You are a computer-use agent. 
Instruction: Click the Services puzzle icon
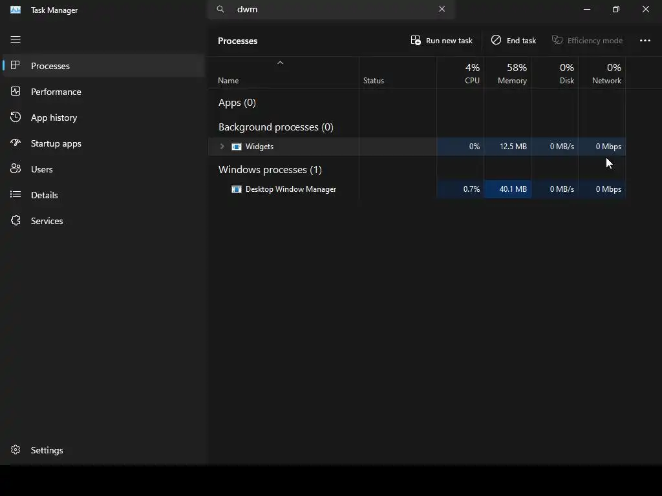16,221
